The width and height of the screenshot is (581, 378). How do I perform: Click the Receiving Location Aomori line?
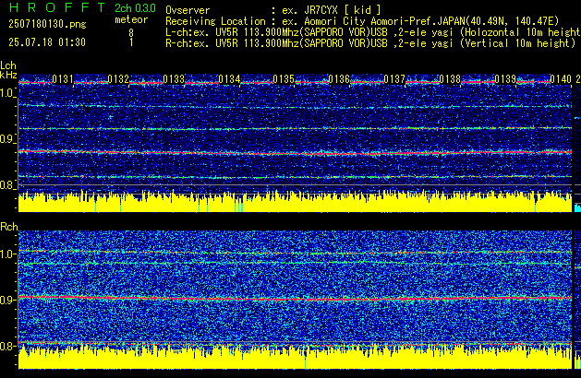[362, 21]
